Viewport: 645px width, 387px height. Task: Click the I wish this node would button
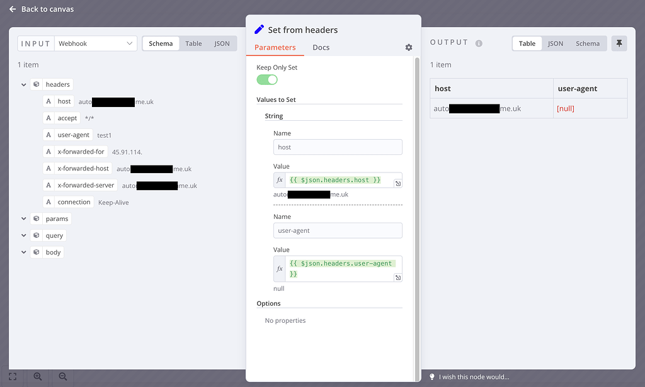[x=472, y=376]
